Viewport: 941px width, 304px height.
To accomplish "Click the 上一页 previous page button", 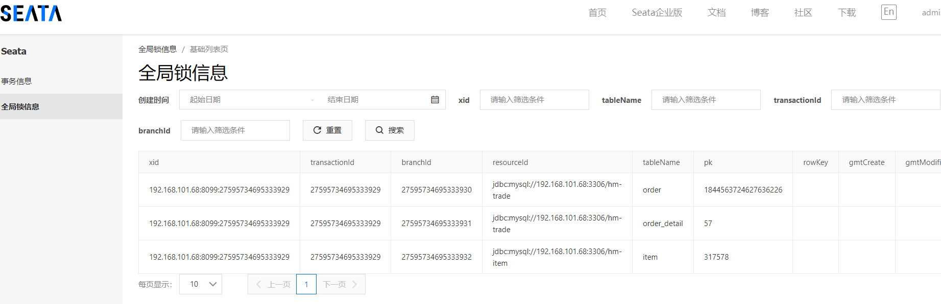I will [272, 284].
